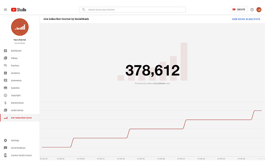Click the Send feedback icon
Viewport: 265px width, 165px height.
5,148
